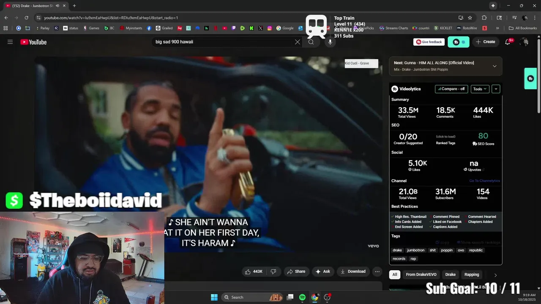Open the green TubeBuddy menu button
541x304 pixels.
tap(459, 42)
